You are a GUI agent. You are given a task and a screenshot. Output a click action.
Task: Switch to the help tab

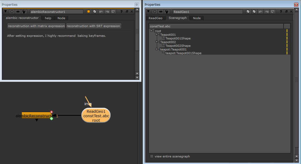48,18
